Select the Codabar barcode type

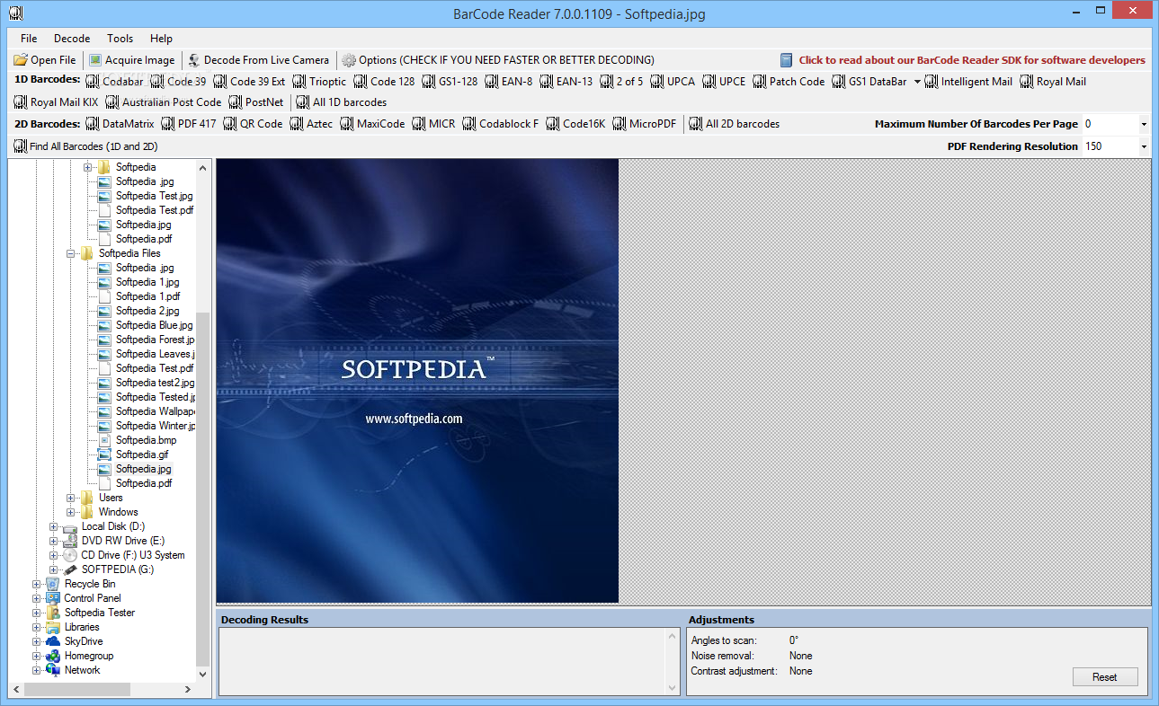(x=114, y=81)
